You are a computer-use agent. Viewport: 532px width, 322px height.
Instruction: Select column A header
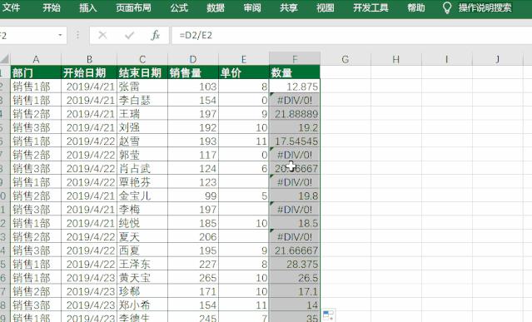[x=36, y=59]
